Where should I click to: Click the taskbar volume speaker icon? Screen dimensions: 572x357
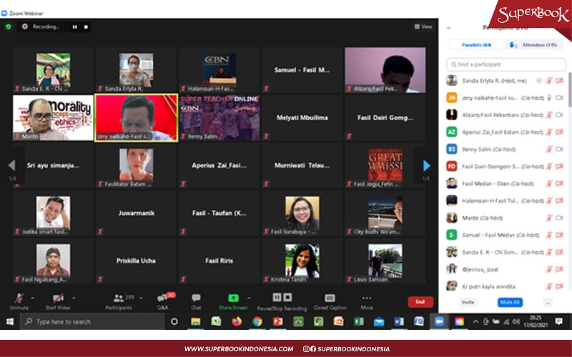point(516,322)
